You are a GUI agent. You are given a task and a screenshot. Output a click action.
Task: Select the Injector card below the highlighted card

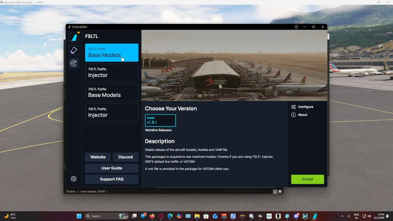tap(112, 72)
